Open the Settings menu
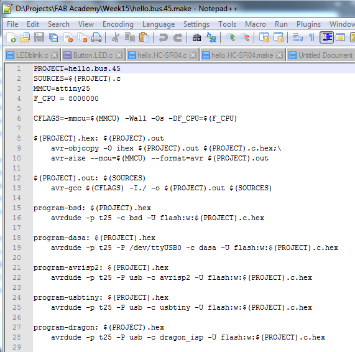 click(196, 24)
